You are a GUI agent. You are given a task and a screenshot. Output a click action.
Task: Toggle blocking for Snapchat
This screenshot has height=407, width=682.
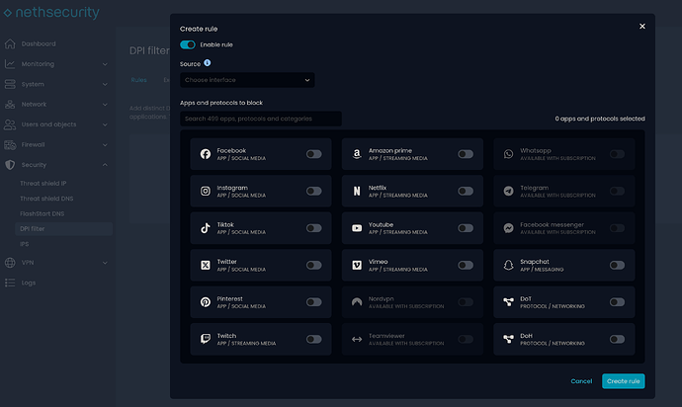617,265
